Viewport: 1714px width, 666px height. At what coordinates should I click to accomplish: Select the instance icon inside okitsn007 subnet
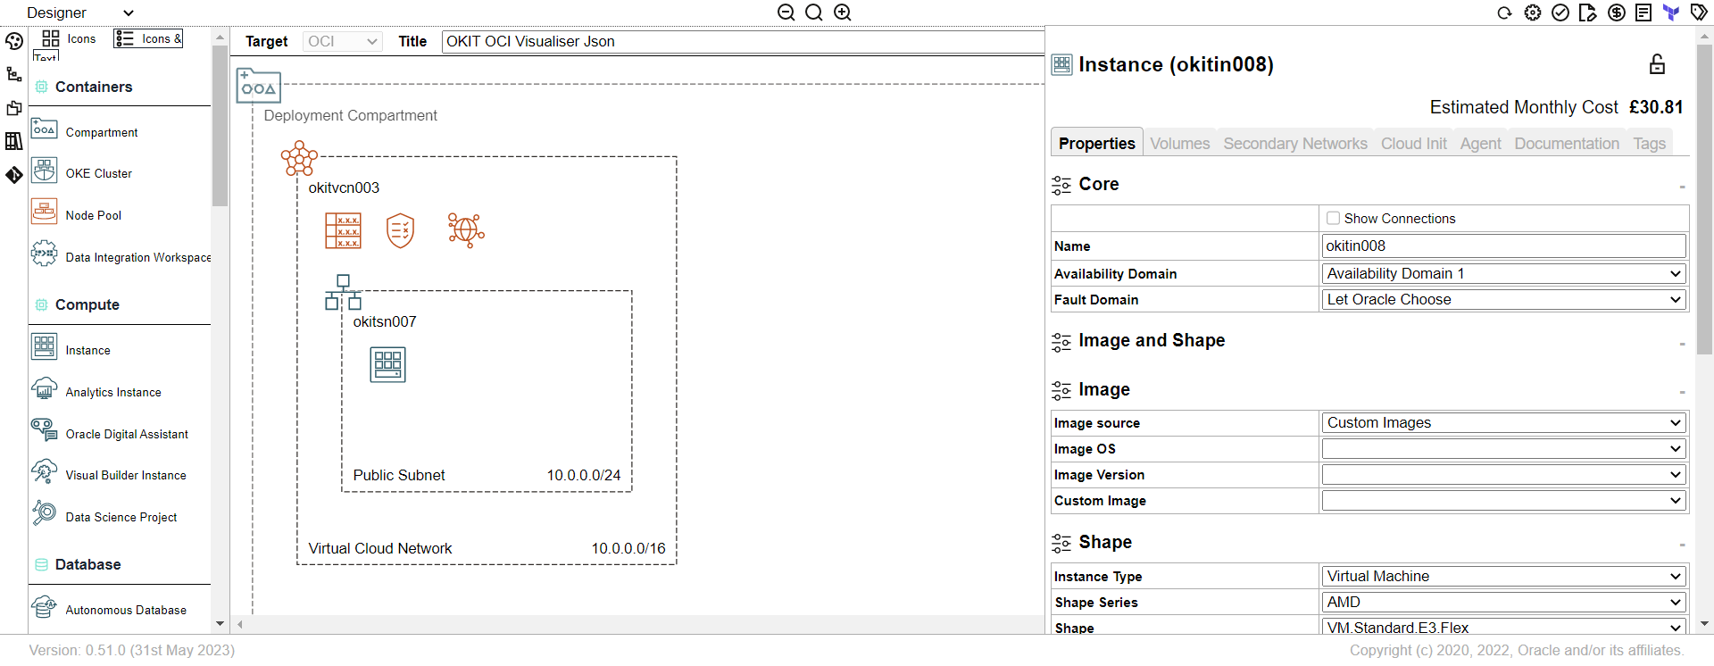point(388,364)
